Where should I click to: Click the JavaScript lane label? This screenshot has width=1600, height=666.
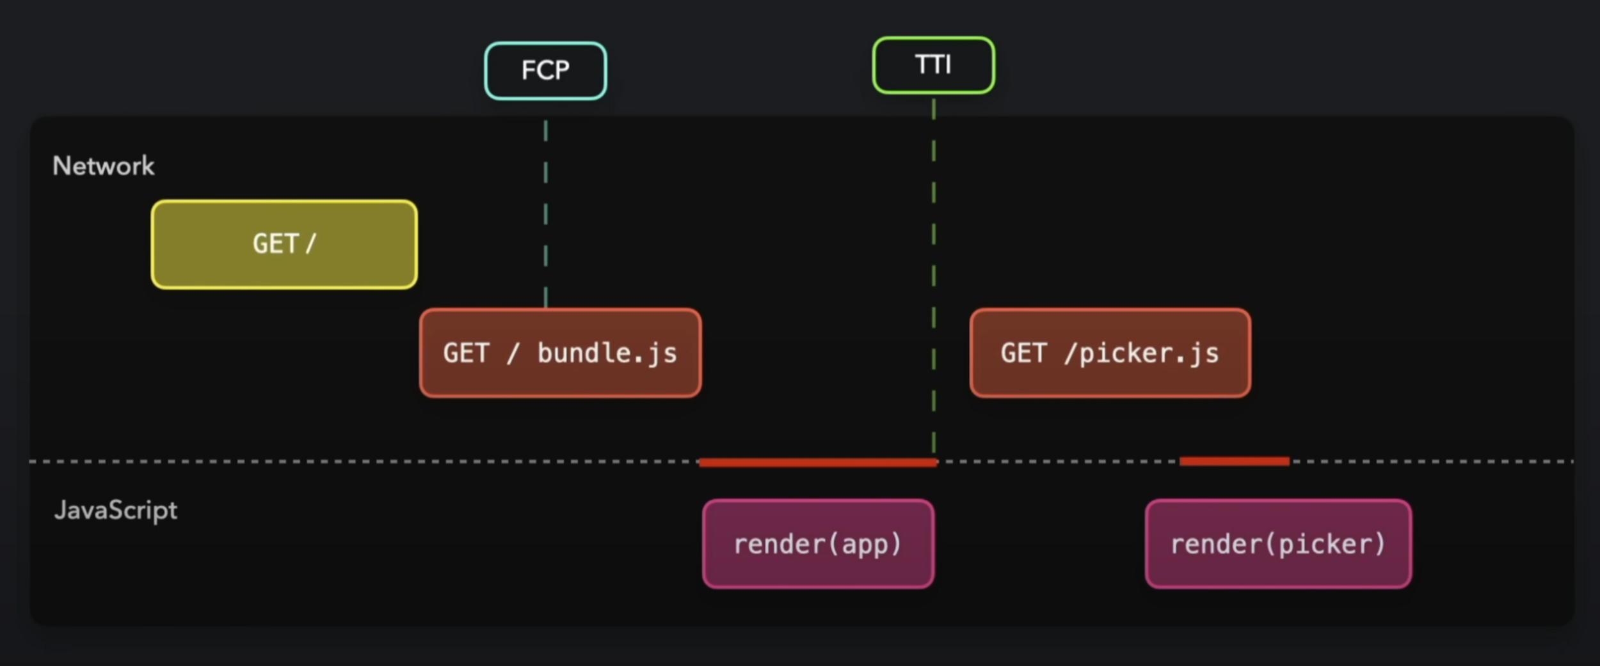(x=115, y=511)
